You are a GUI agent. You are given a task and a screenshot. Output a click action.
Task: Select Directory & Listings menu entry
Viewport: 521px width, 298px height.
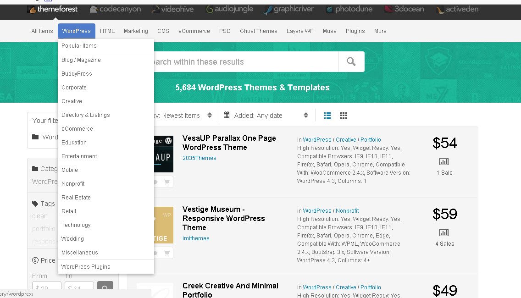[x=106, y=115]
